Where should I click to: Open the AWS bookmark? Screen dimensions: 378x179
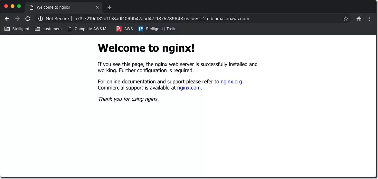coord(124,29)
